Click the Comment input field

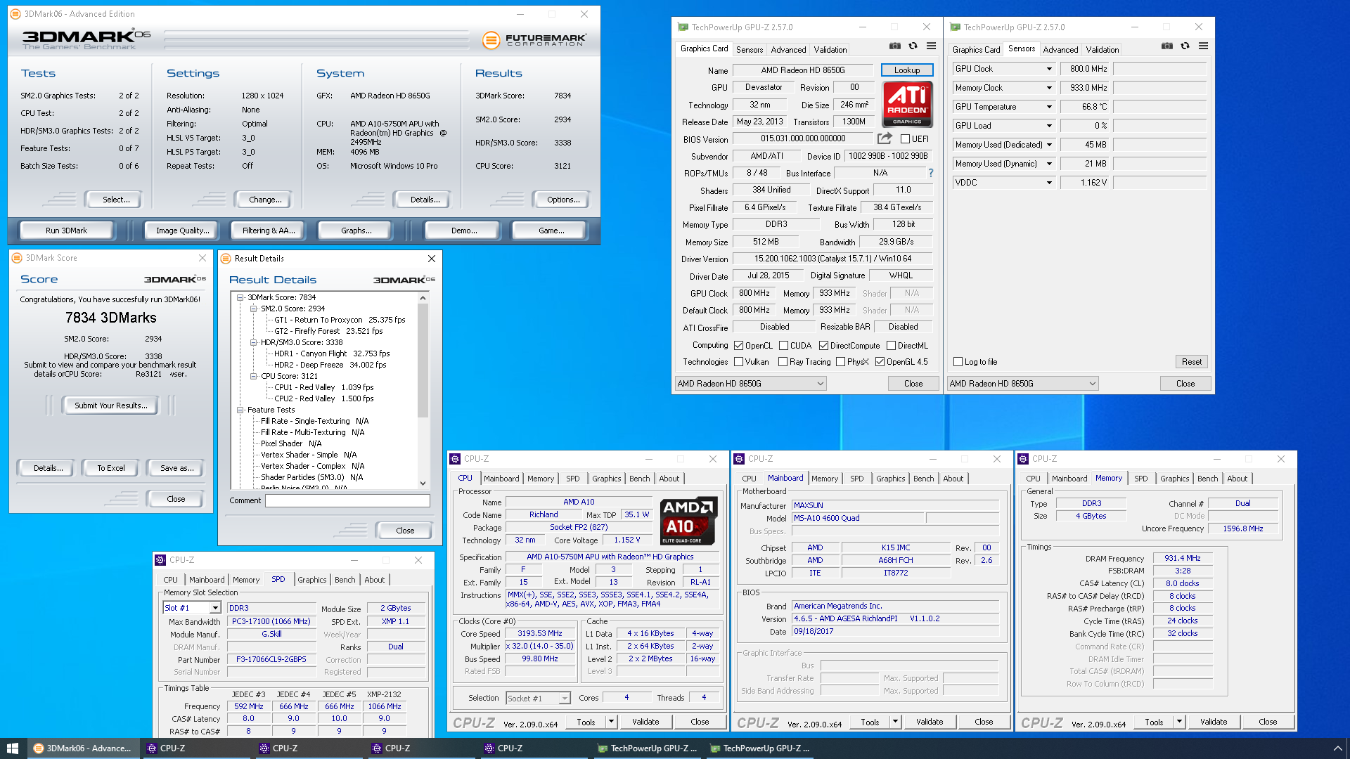pyautogui.click(x=347, y=500)
